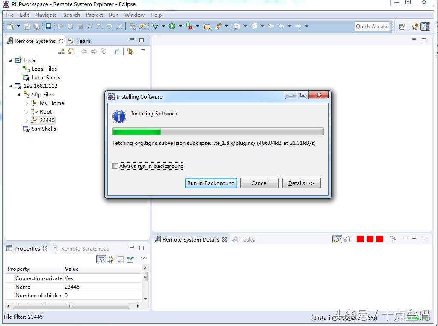Open the Window menu
438x326 pixels.
[x=134, y=15]
